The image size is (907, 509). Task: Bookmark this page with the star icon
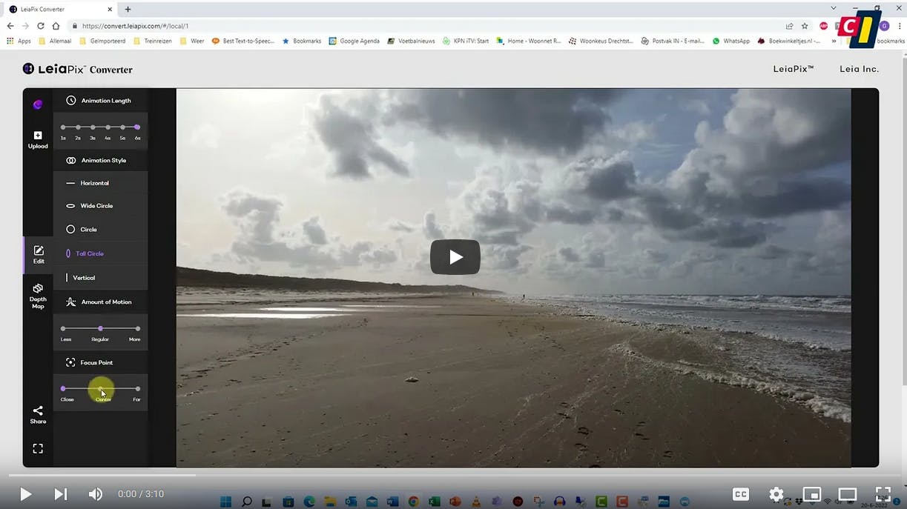tap(805, 26)
